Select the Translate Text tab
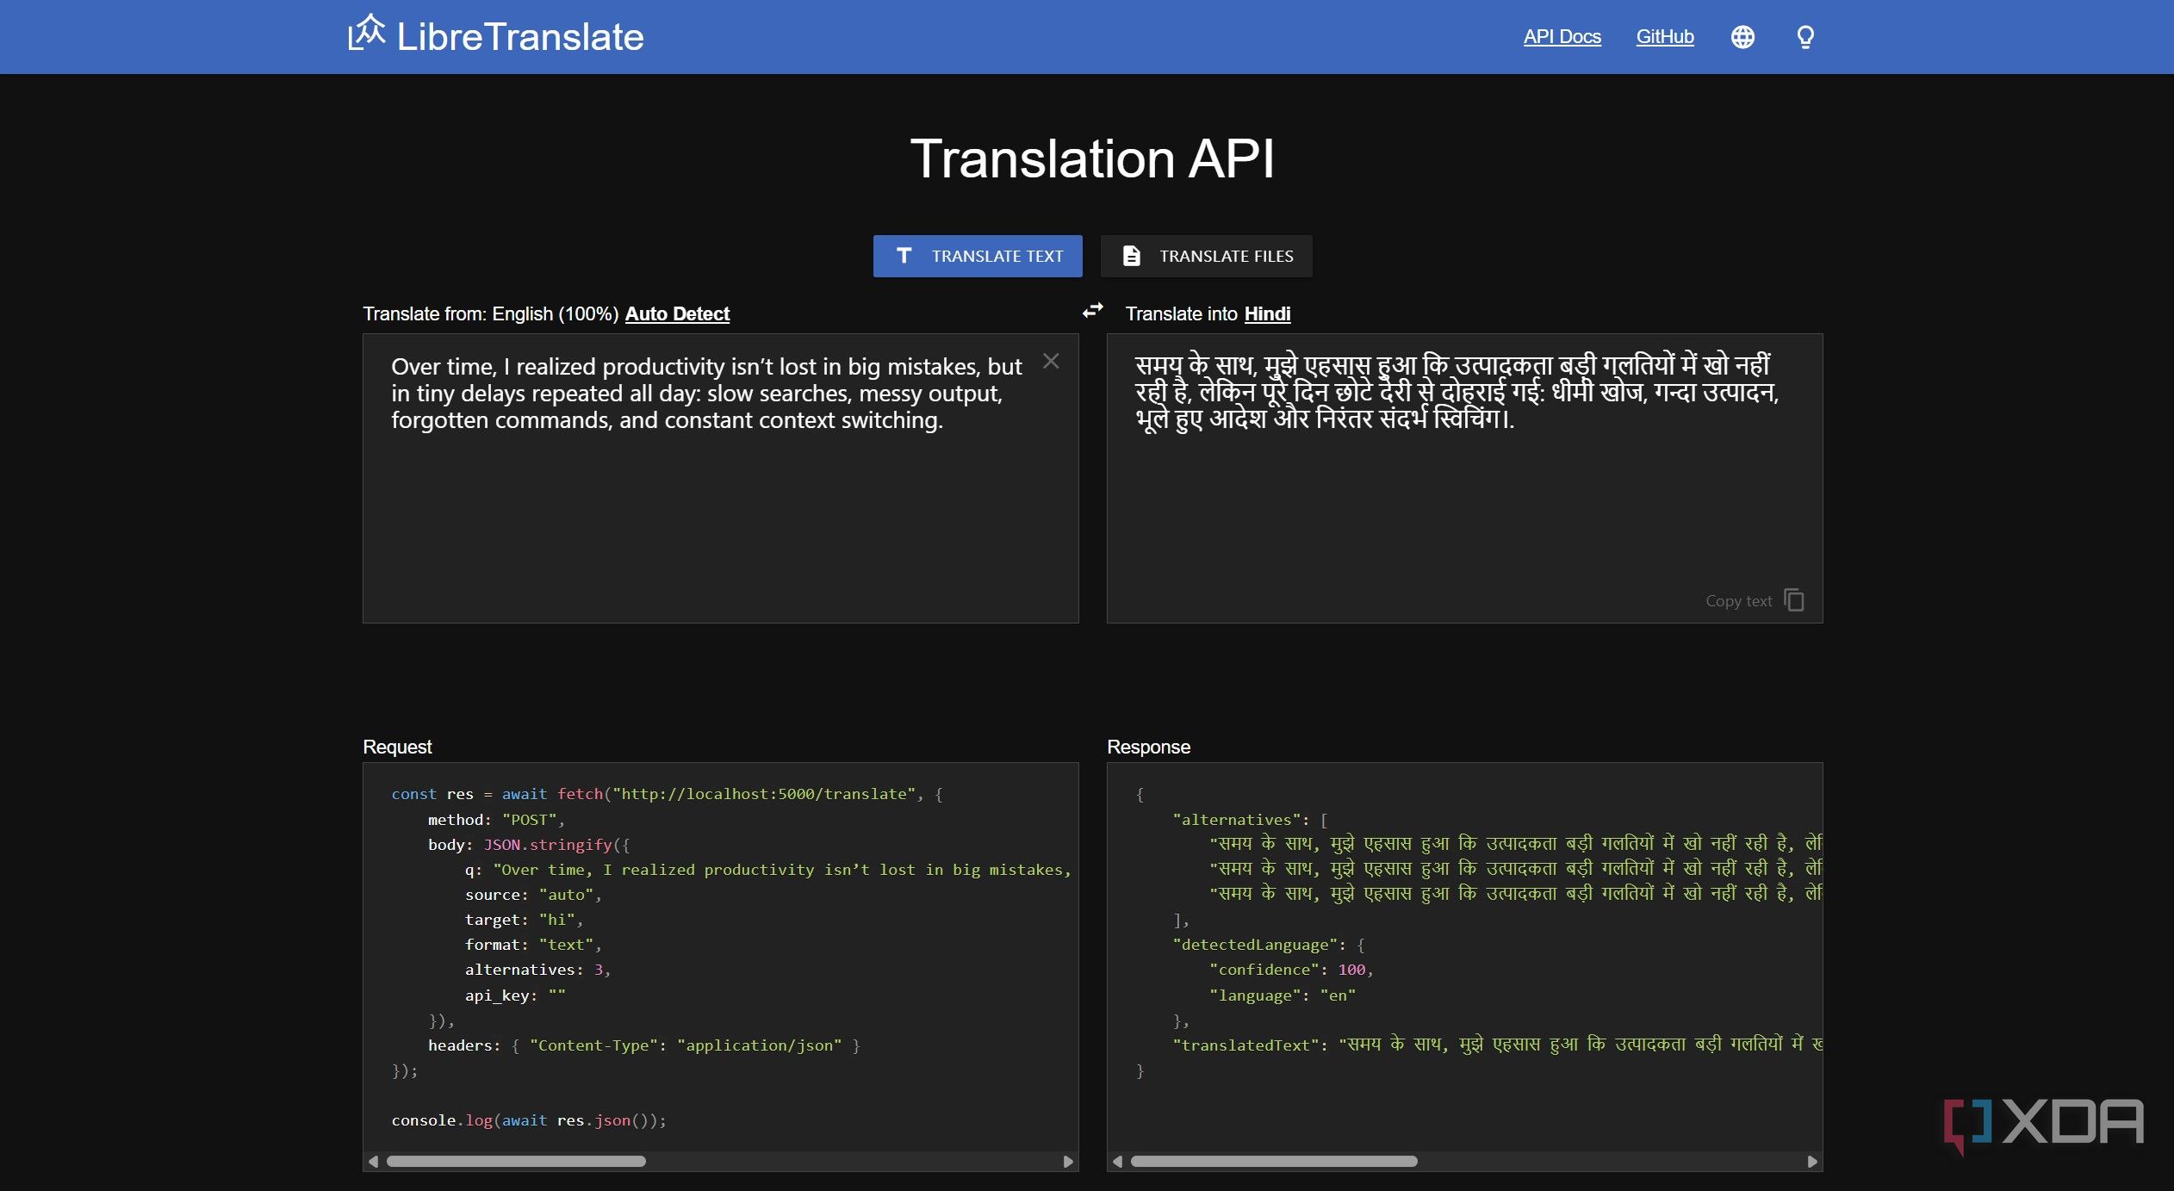 point(978,256)
